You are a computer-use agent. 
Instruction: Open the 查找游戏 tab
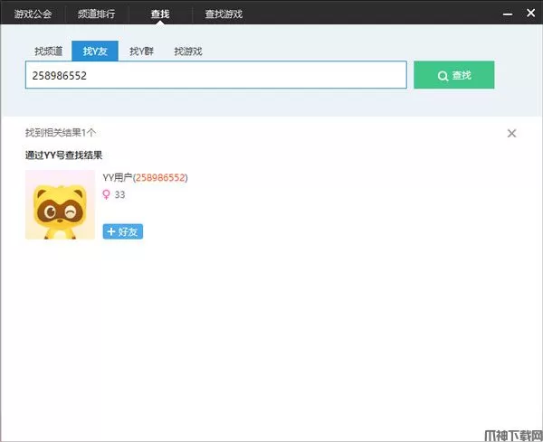click(224, 14)
